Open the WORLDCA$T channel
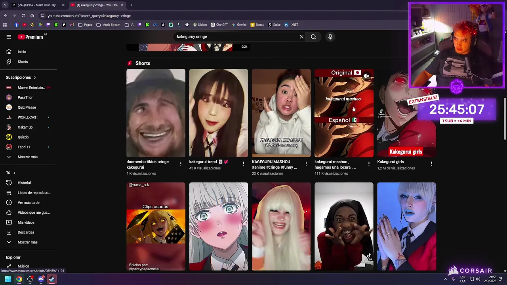 [28, 117]
